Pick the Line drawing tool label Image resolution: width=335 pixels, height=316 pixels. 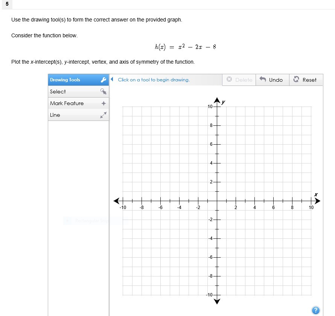(55, 115)
